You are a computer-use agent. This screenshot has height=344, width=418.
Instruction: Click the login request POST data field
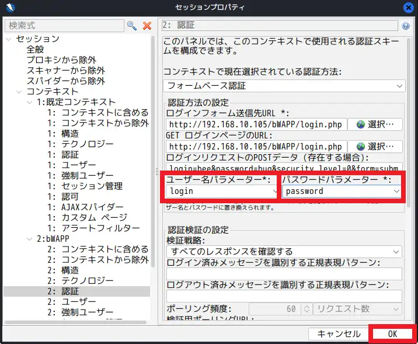[x=284, y=167]
